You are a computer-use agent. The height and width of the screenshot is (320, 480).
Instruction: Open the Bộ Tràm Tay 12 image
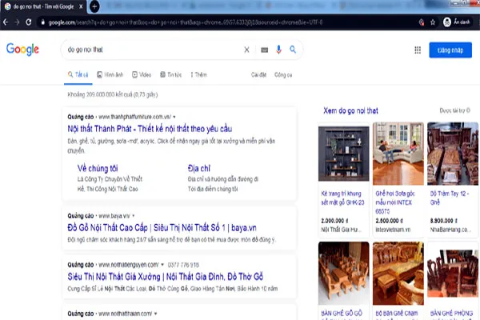coord(453,154)
